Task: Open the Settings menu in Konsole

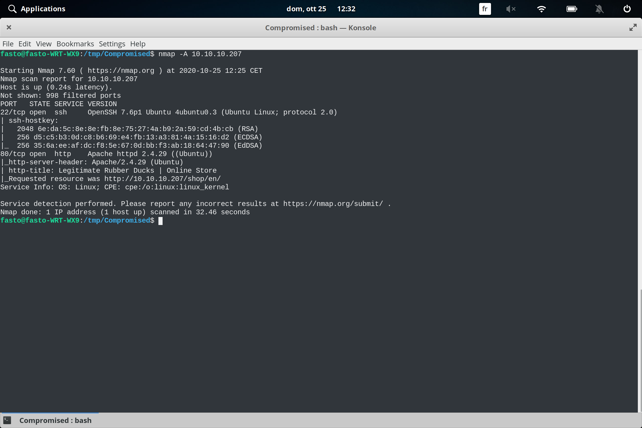Action: pos(112,44)
